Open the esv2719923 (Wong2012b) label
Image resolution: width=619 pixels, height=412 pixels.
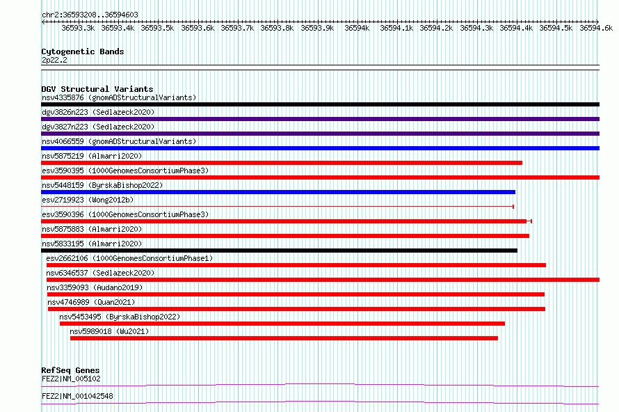pyautogui.click(x=88, y=200)
